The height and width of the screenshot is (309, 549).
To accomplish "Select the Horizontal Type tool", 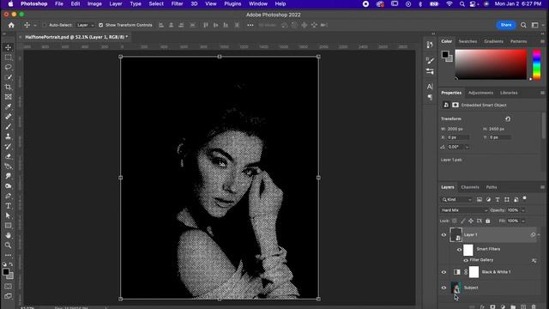I will 9,206.
